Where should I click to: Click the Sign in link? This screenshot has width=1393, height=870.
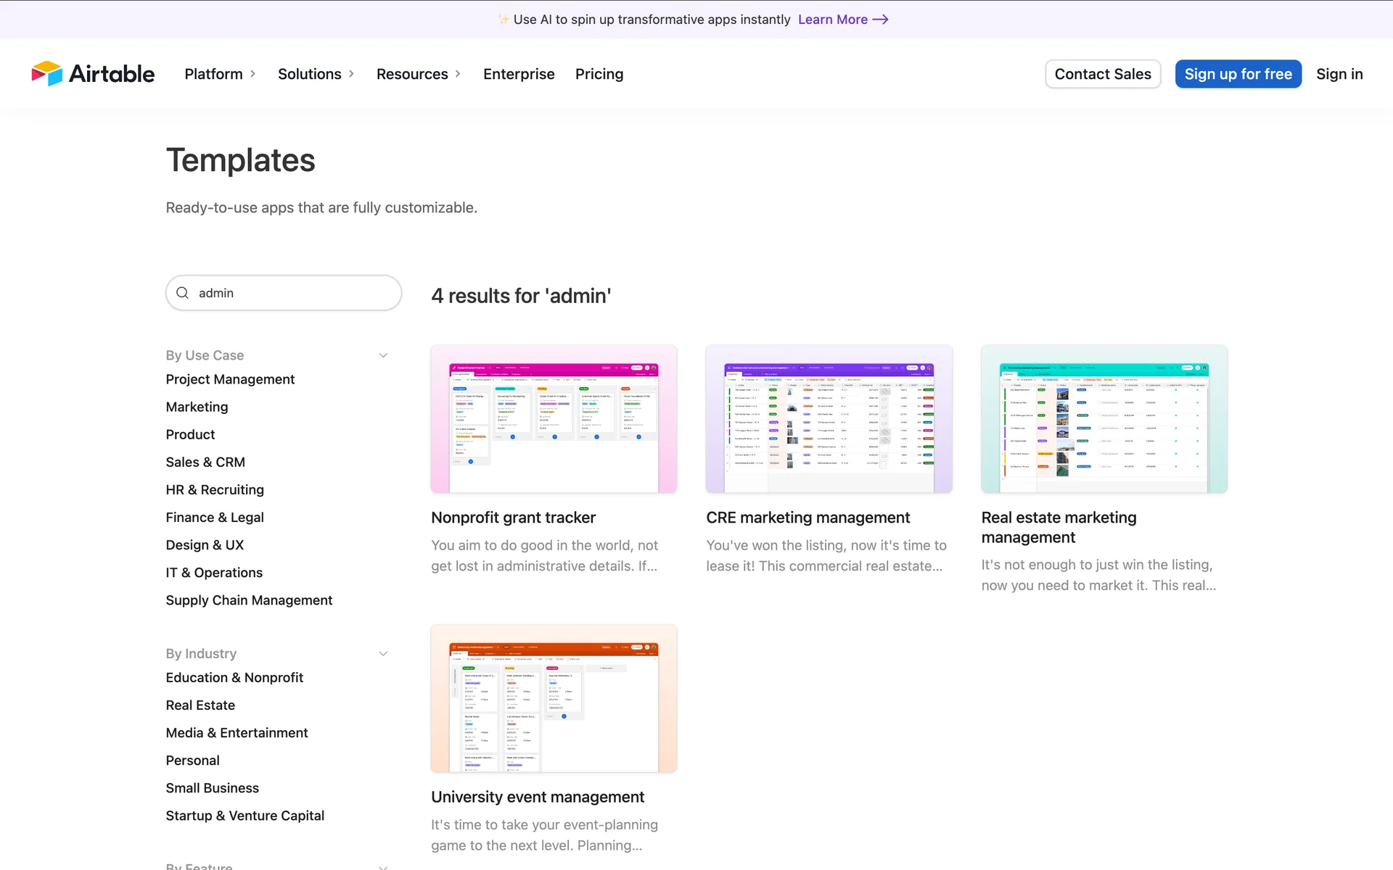coord(1339,74)
